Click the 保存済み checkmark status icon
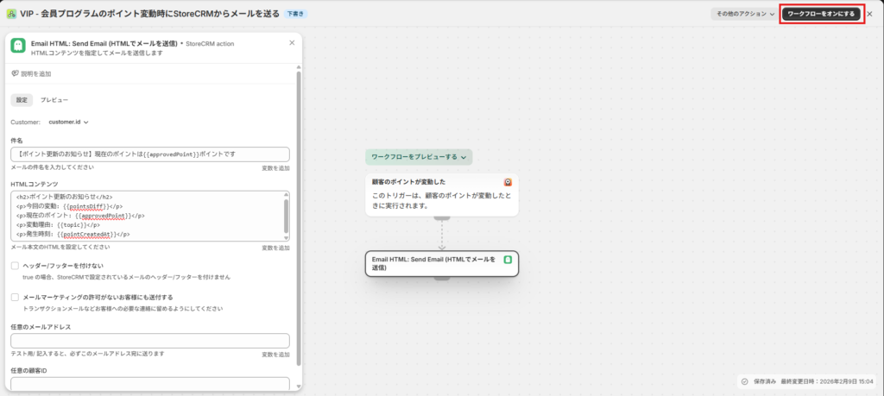The width and height of the screenshot is (884, 396). (744, 380)
